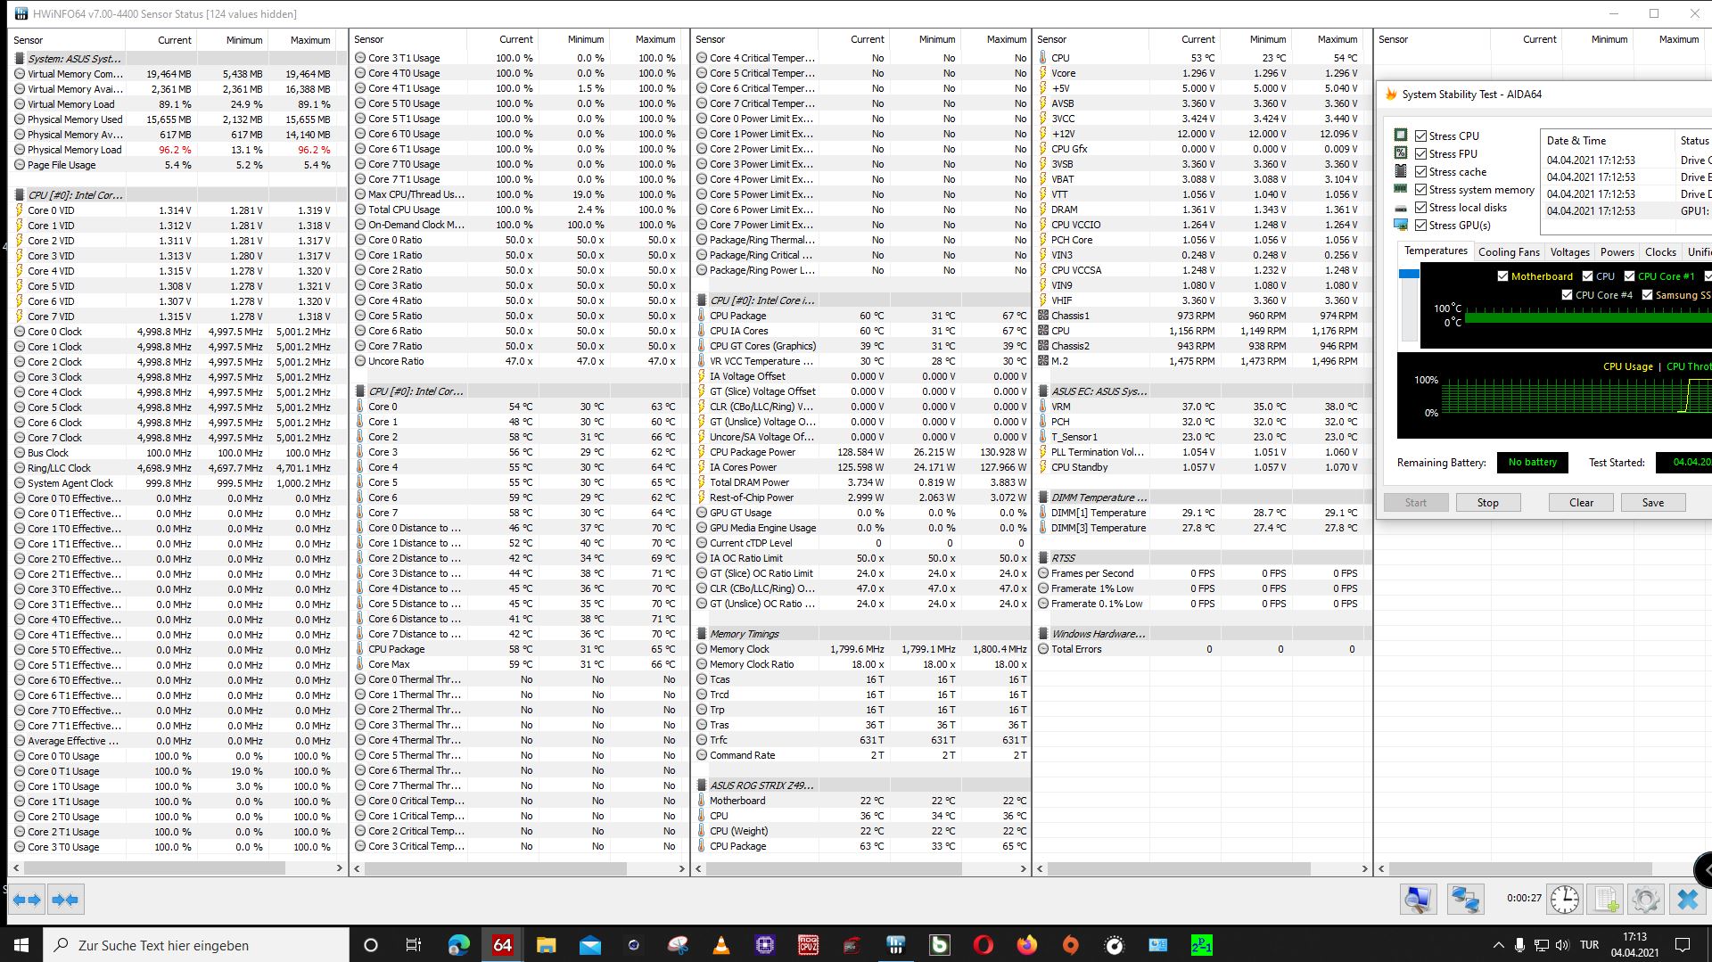Show hidden system tray icons
Screen dimensions: 1712x962
[x=1497, y=945]
